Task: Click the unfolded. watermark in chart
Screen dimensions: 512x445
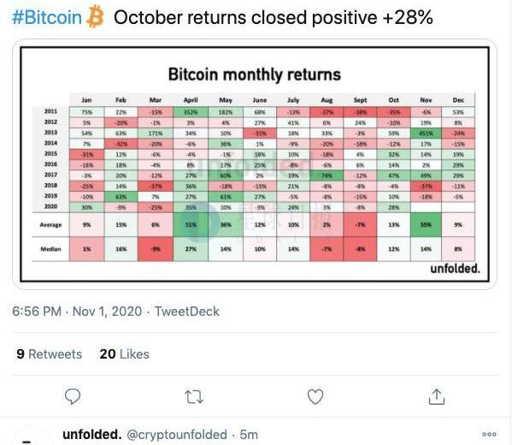Action: 456,269
